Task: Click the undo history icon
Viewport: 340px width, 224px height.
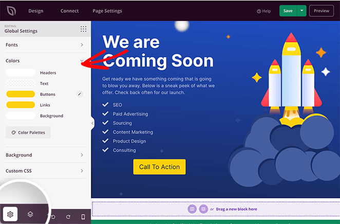Action: pyautogui.click(x=53, y=217)
